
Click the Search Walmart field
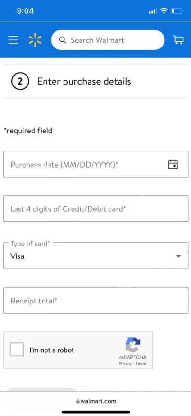(108, 40)
